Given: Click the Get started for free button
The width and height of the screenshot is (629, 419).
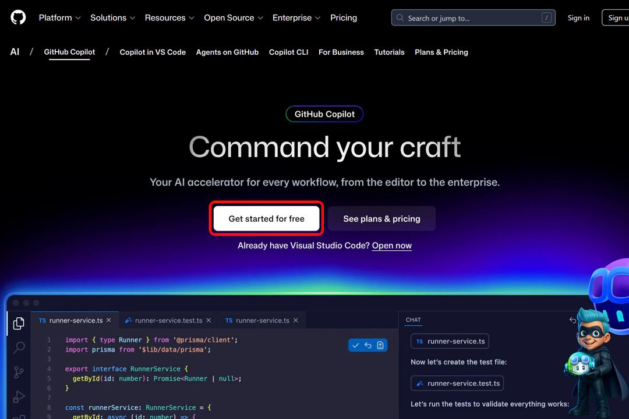Looking at the screenshot, I should (266, 218).
